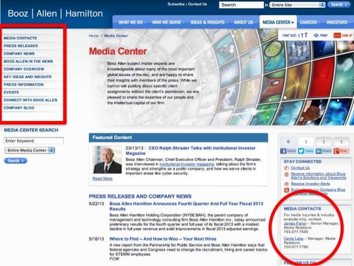Click the Enter Keyword input field
354x266 pixels.
tap(34, 141)
